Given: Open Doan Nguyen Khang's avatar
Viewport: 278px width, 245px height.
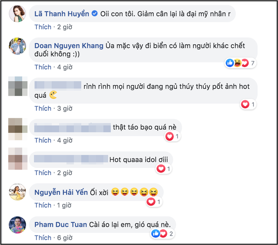Looking at the screenshot, I should coord(17,46).
